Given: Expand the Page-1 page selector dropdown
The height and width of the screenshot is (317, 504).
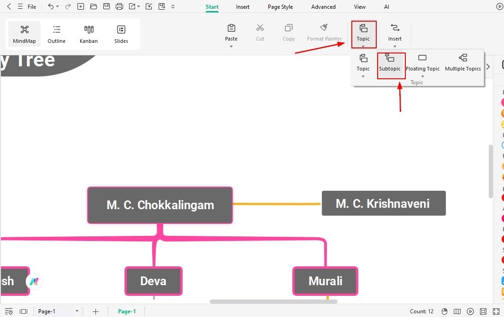Looking at the screenshot, I should 77,311.
